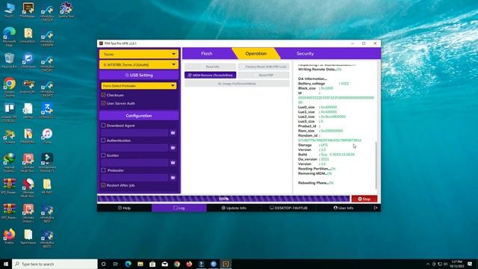This screenshot has width=478, height=269.
Task: Click Factory Reset With FRP Lock
Action: pos(264,67)
